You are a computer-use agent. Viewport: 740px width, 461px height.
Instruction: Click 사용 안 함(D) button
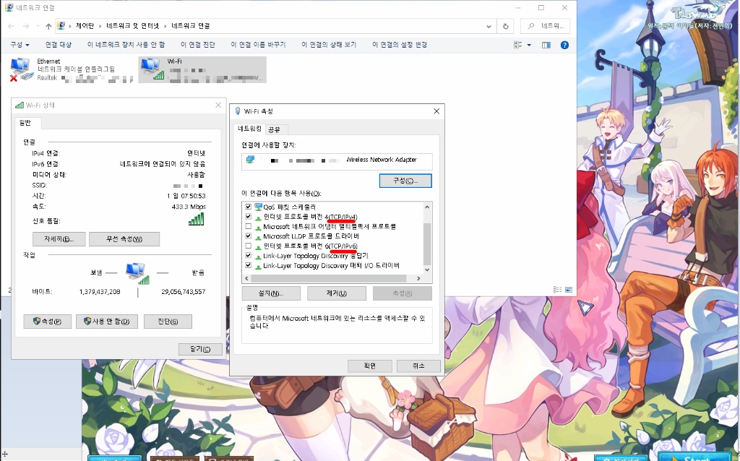[x=107, y=322]
